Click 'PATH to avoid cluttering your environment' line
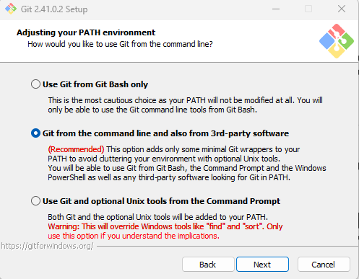The height and width of the screenshot is (279, 359). (164, 159)
